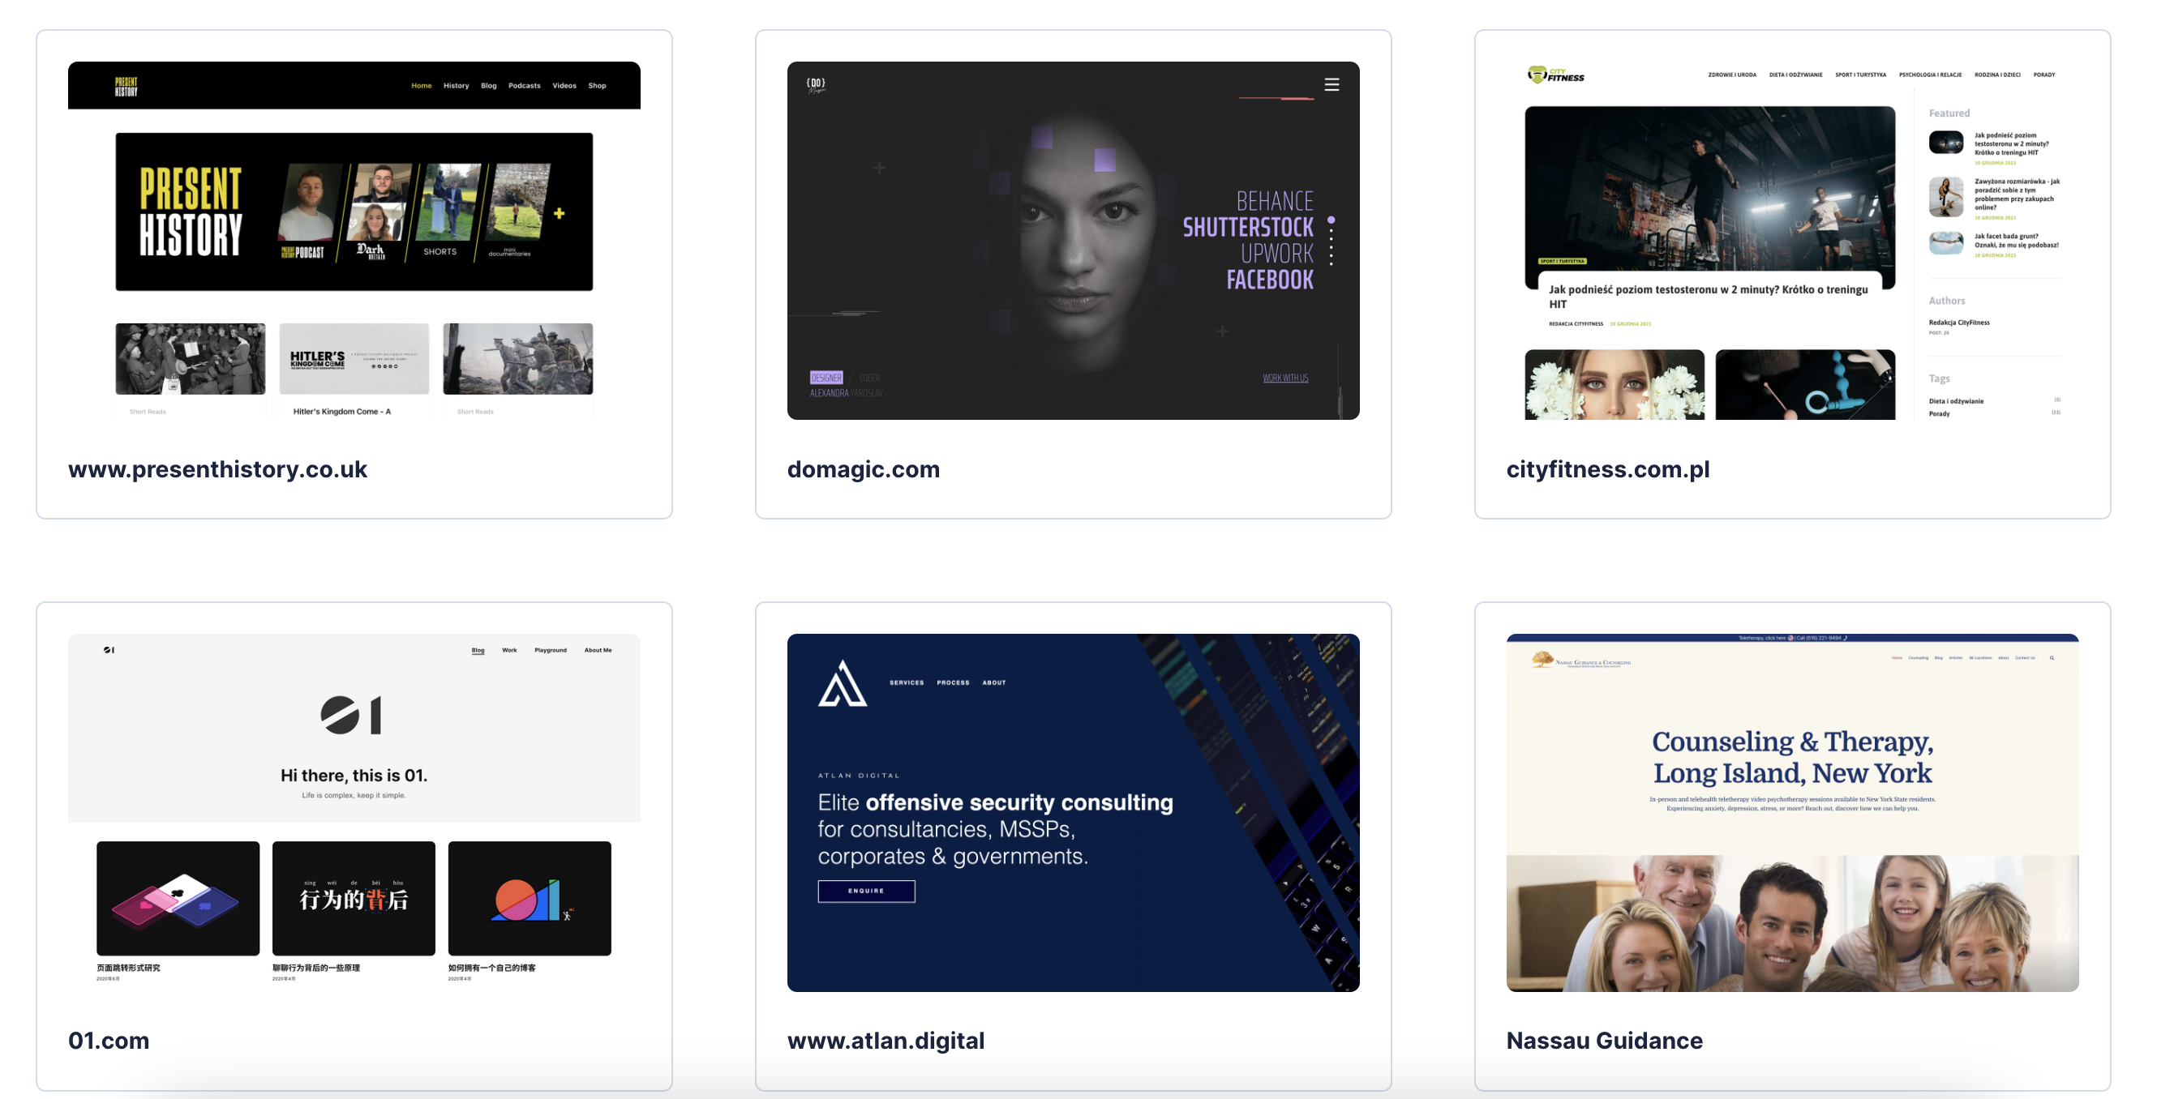
Task: Open the playing cards blog post thumbnail
Action: pos(178,898)
